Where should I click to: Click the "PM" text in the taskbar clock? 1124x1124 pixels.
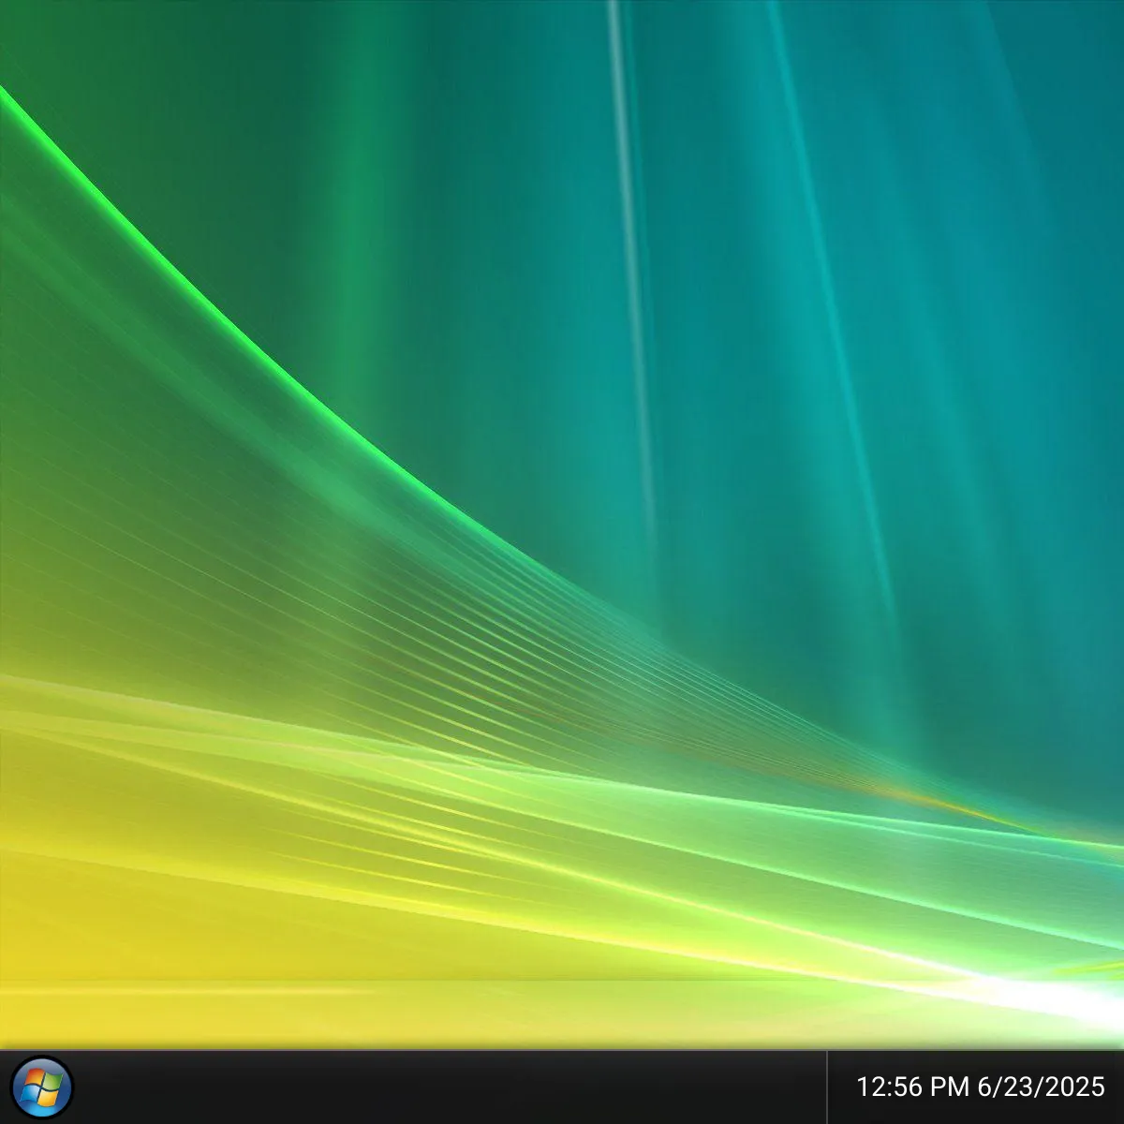(x=951, y=1087)
